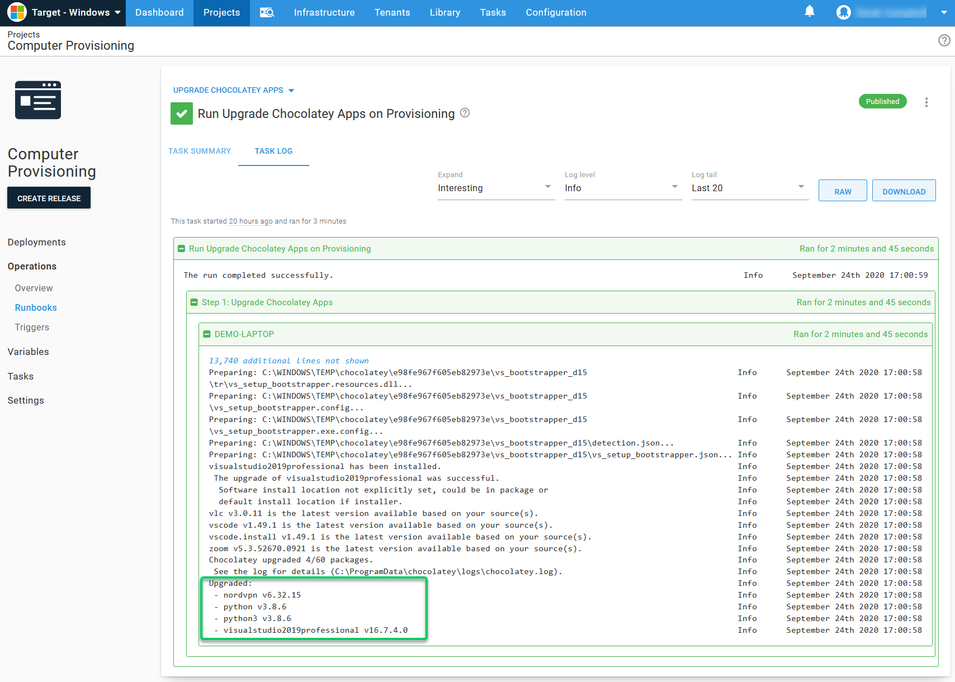Screen dimensions: 955x682
Task: Click the Target - Windows space logo
Action: point(17,12)
